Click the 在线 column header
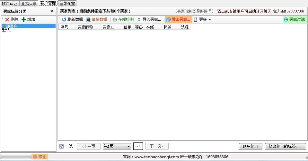The image size is (308, 161). 153,27
